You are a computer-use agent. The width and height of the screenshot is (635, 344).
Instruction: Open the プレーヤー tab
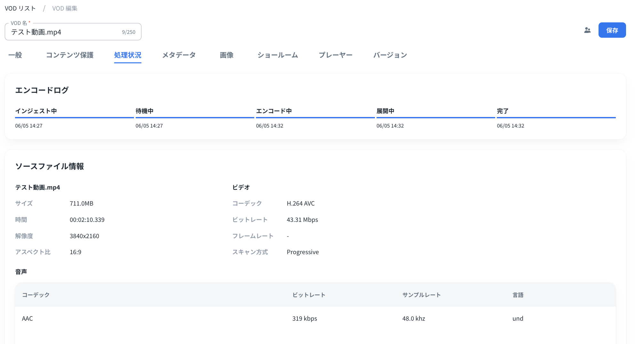pos(336,55)
